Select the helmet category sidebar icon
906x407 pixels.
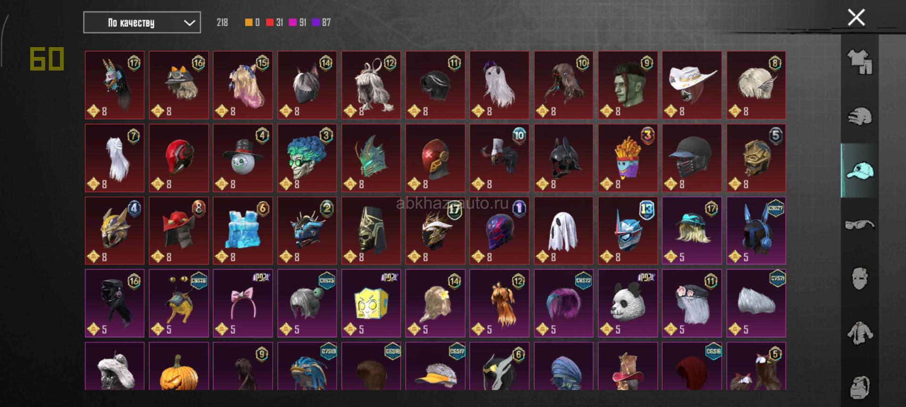point(860,116)
